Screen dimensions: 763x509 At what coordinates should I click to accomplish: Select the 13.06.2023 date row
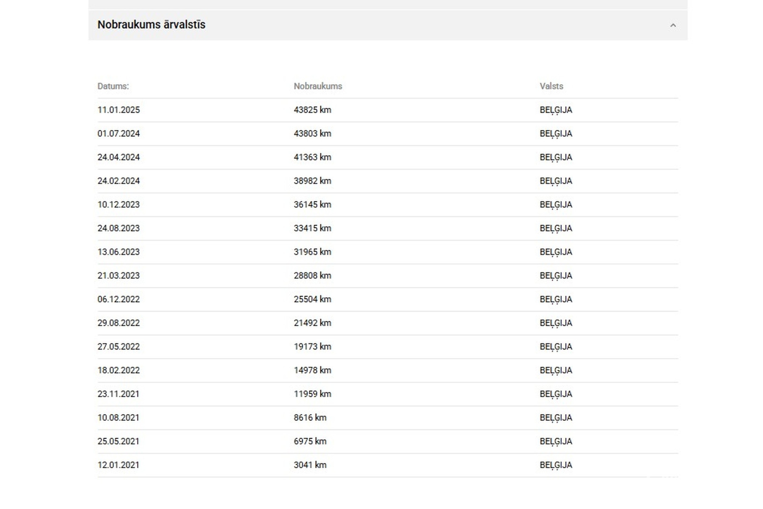click(119, 252)
